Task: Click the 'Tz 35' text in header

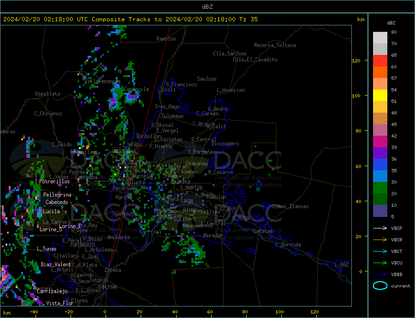Action: point(248,19)
